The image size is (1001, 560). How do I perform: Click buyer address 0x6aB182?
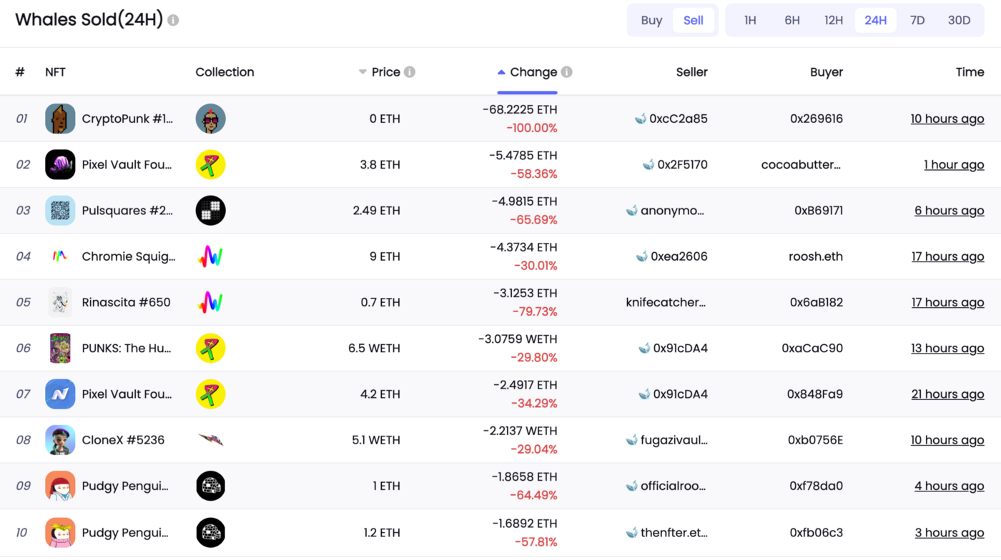point(817,302)
